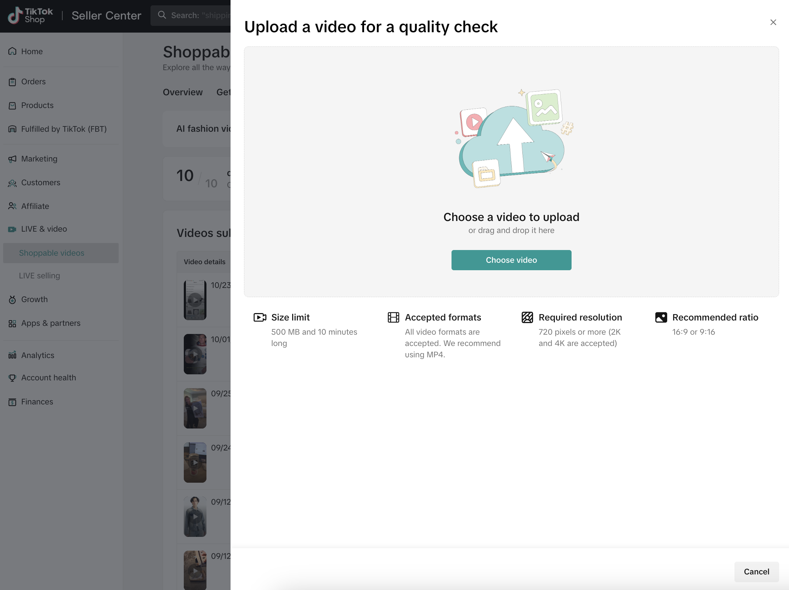This screenshot has height=590, width=789.
Task: Click the Analytics chart icon
Action: click(12, 355)
